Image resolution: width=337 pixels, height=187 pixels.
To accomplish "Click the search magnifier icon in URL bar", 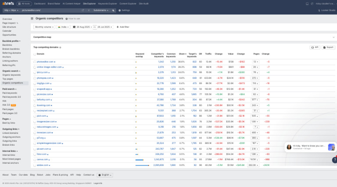I will click(113, 10).
